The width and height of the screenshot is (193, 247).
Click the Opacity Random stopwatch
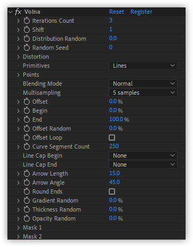click(x=27, y=218)
